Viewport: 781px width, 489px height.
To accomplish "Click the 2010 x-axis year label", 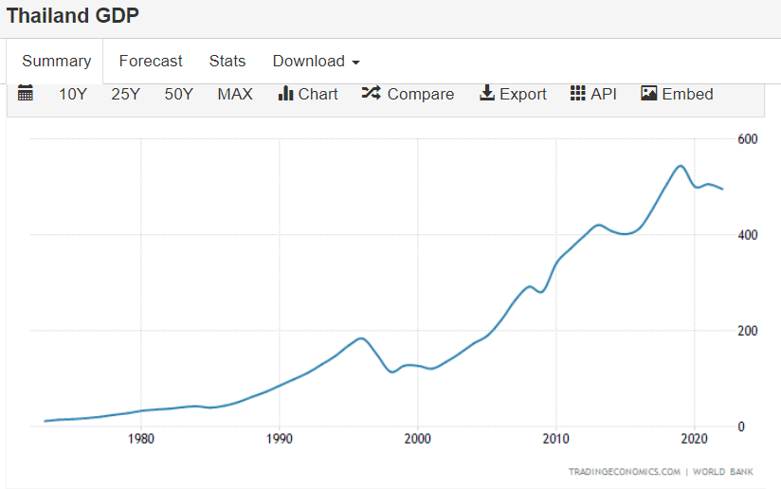I will [x=555, y=439].
